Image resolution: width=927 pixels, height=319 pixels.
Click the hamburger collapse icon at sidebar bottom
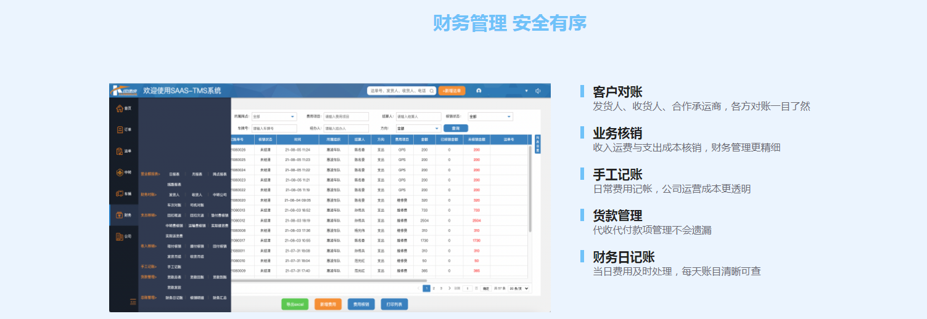[133, 302]
